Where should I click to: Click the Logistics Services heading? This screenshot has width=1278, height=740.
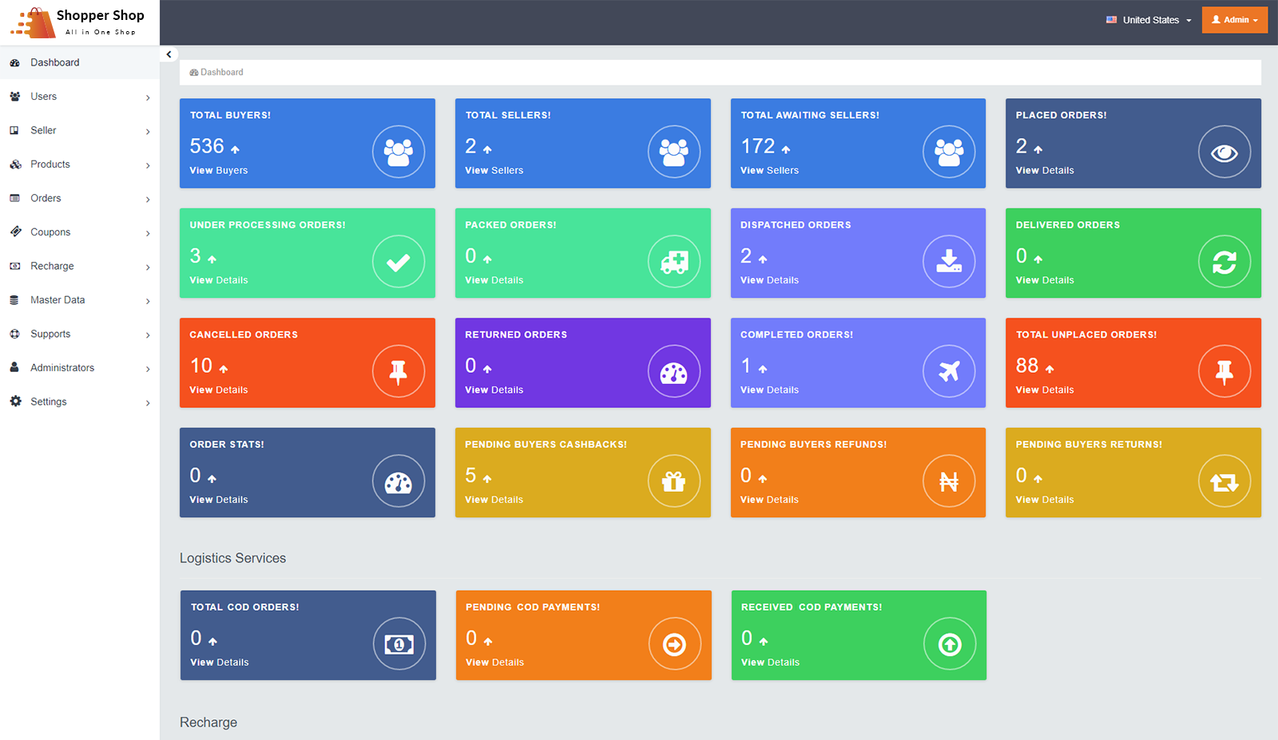[x=232, y=558]
